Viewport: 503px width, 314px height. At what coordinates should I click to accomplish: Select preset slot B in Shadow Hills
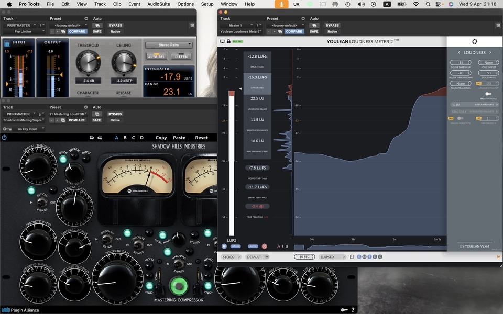[x=125, y=138]
